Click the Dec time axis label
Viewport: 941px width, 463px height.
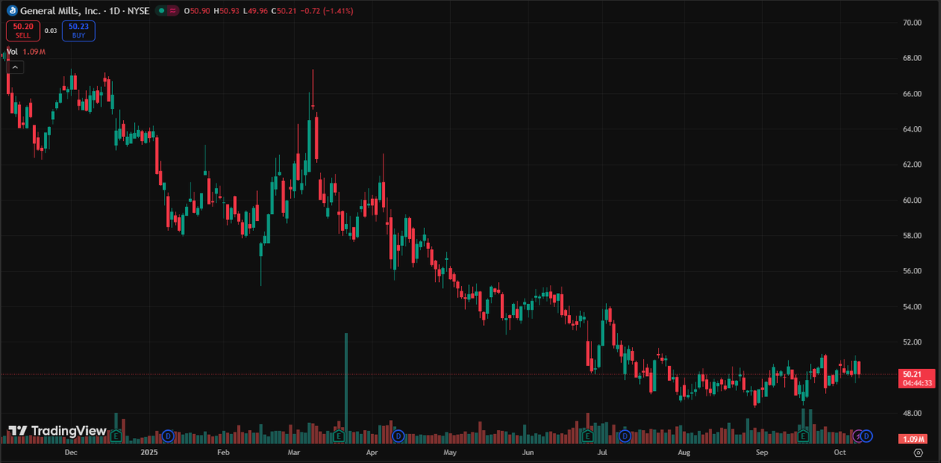pos(71,453)
